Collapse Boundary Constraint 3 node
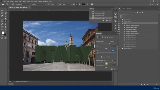 click(x=123, y=40)
